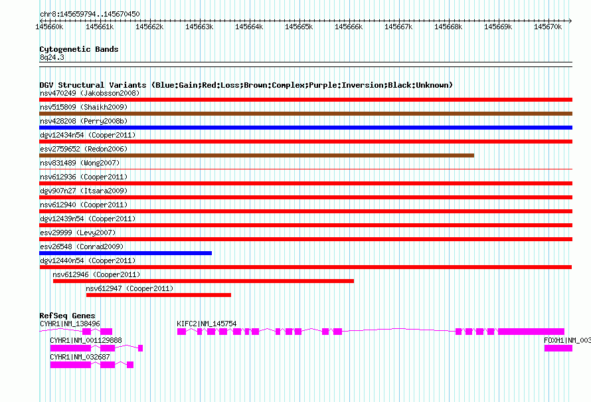Open the dgv907n27 (Itsara2009) label
Image resolution: width=591 pixels, height=402 pixels.
tap(84, 191)
